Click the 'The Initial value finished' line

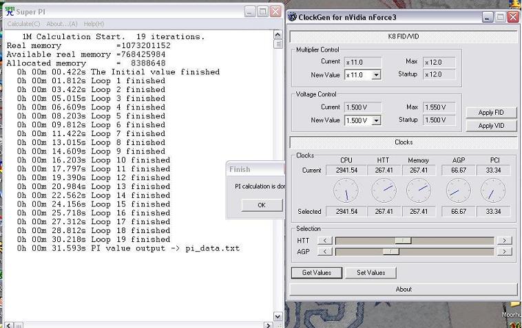118,72
